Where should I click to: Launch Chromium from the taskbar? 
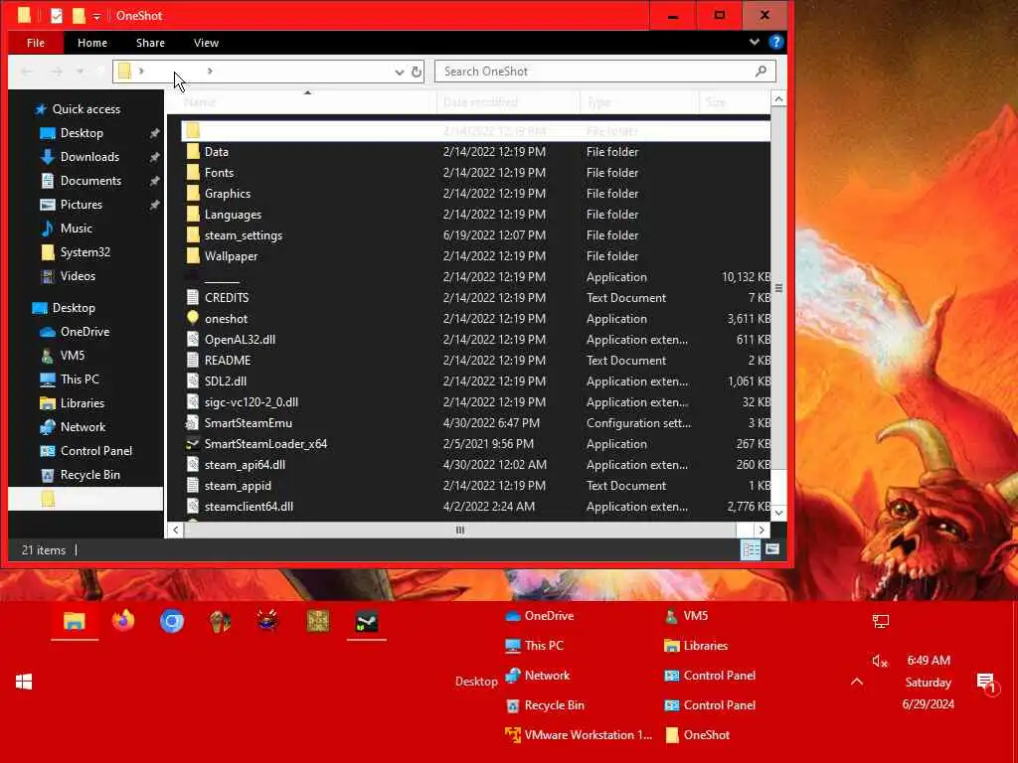tap(172, 621)
